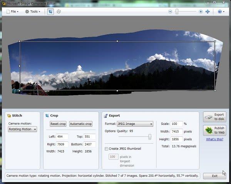The width and height of the screenshot is (231, 184).
Task: Open the help question mark icon
Action: (220, 12)
